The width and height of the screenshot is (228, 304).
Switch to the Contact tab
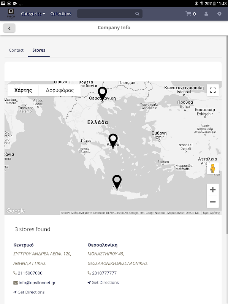point(16,50)
